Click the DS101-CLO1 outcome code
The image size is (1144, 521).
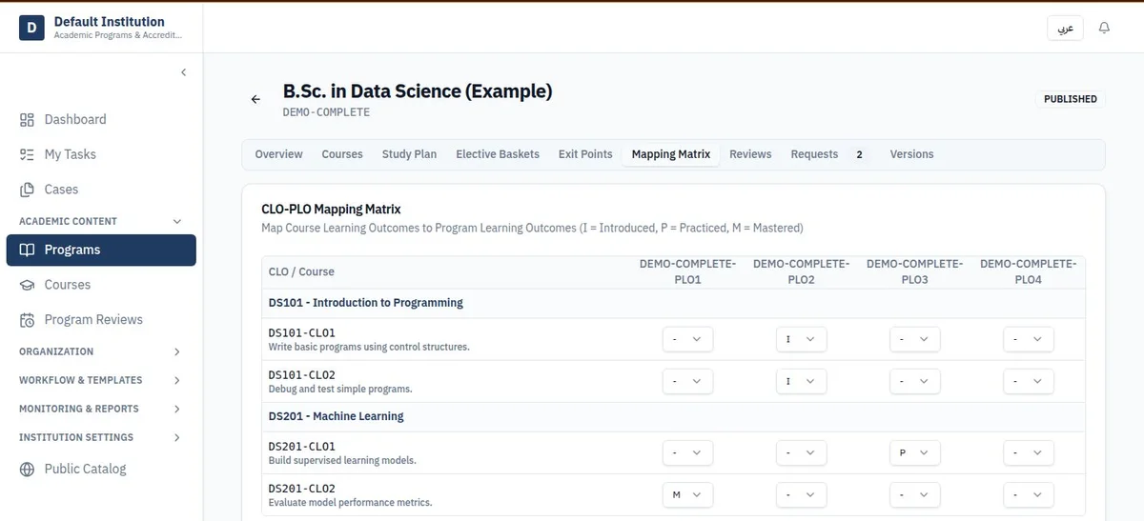pyautogui.click(x=301, y=333)
